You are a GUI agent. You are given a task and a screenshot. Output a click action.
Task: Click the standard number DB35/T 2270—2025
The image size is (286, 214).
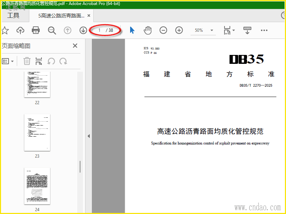click(x=256, y=85)
